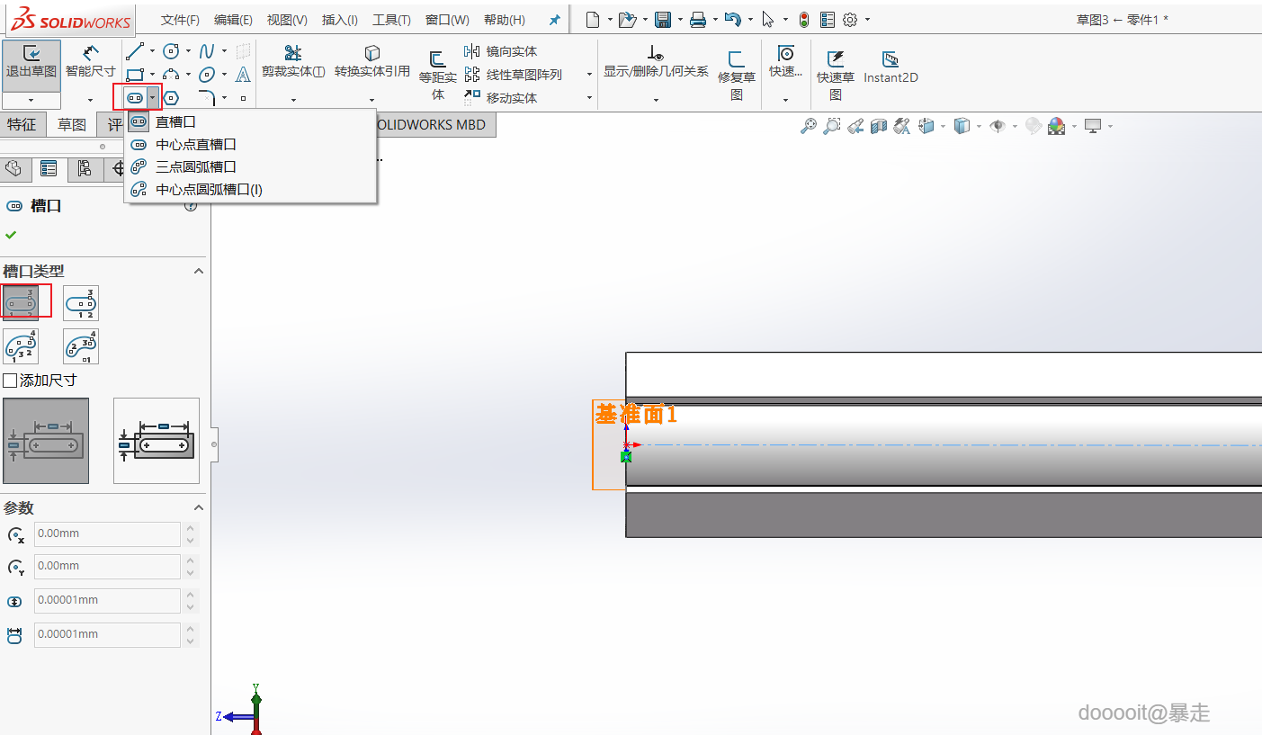Collapse the 槽口类型 section
The image size is (1262, 735).
tap(199, 271)
